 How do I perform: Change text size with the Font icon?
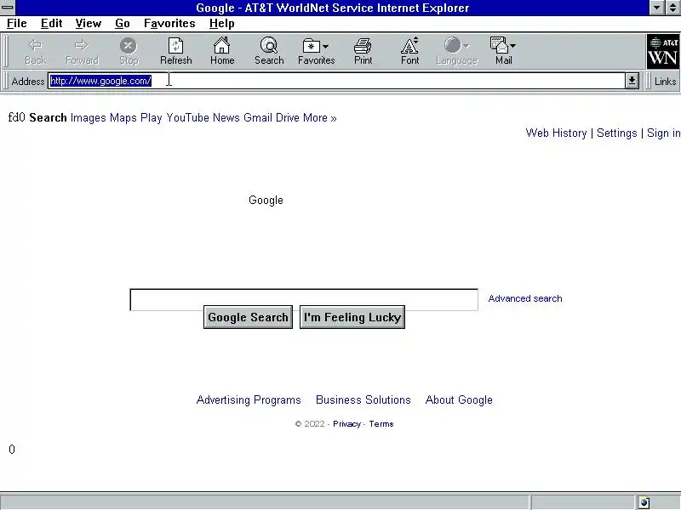[x=409, y=51]
